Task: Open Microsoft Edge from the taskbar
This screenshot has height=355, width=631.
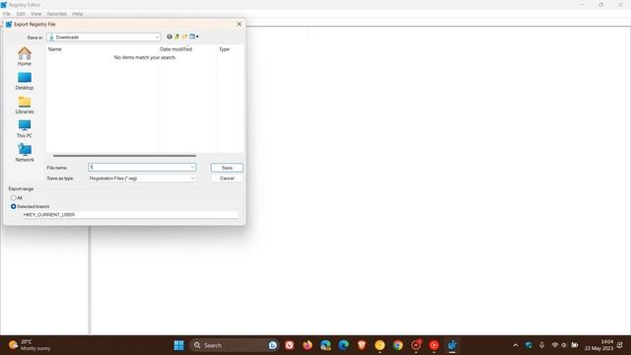Action: click(x=343, y=345)
